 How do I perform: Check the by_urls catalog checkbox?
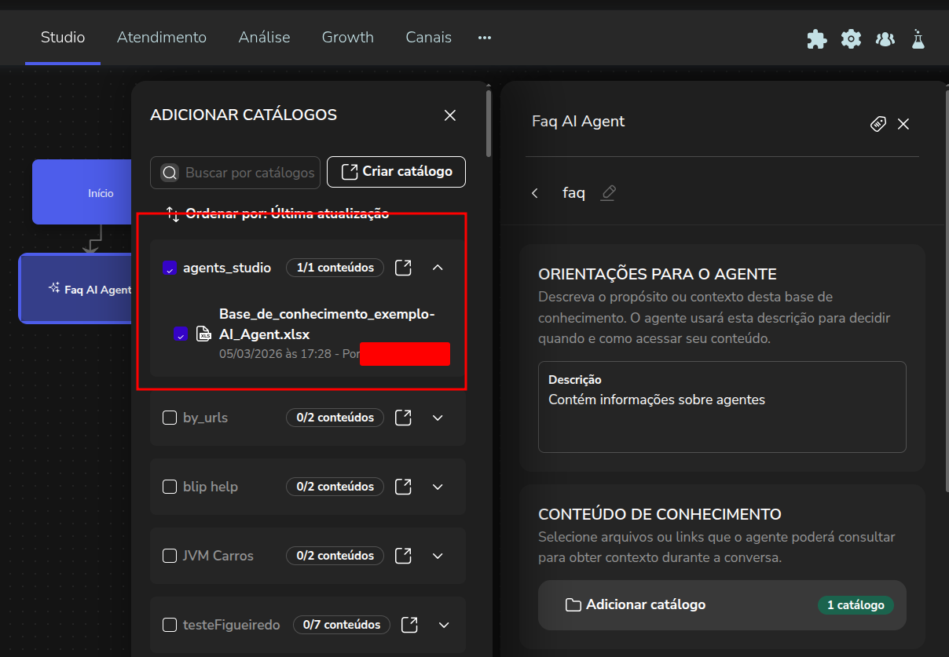[x=170, y=418]
